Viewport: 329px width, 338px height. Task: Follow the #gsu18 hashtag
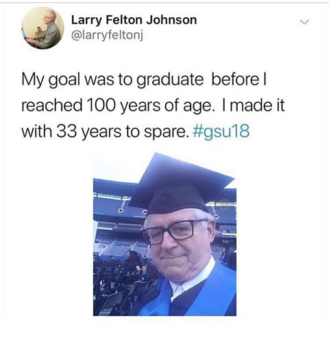(221, 132)
